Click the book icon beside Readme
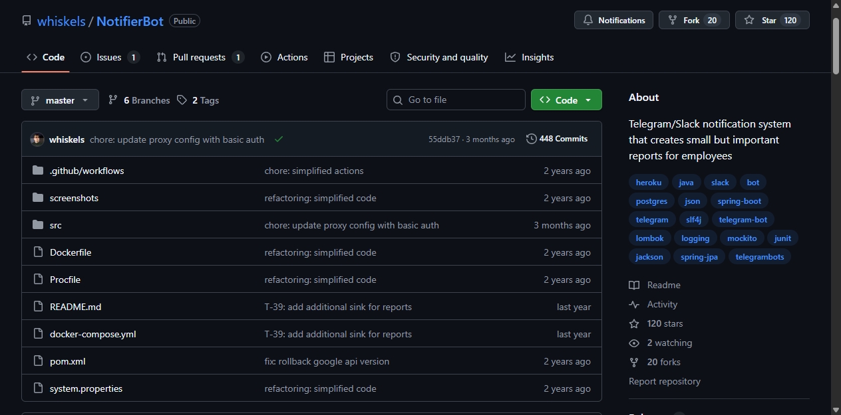The width and height of the screenshot is (841, 415). pos(634,285)
